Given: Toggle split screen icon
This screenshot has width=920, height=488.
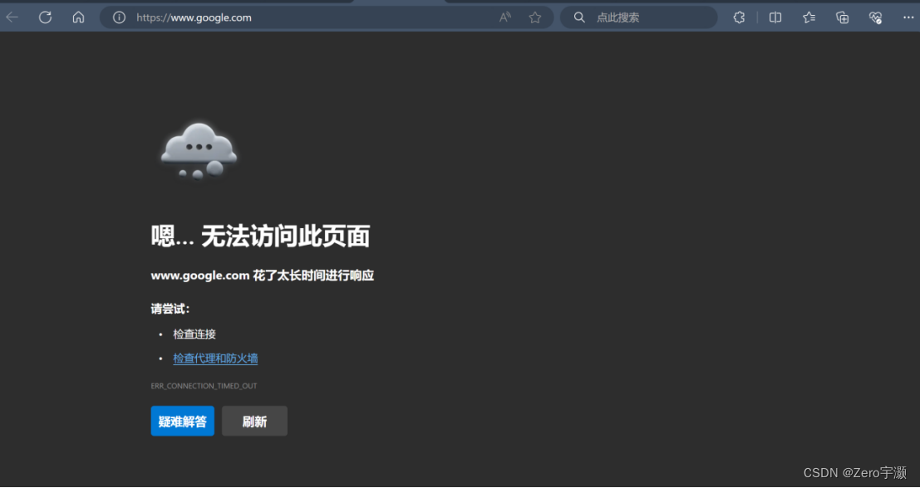Looking at the screenshot, I should (x=775, y=17).
